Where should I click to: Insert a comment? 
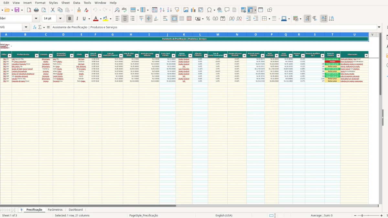(227, 10)
